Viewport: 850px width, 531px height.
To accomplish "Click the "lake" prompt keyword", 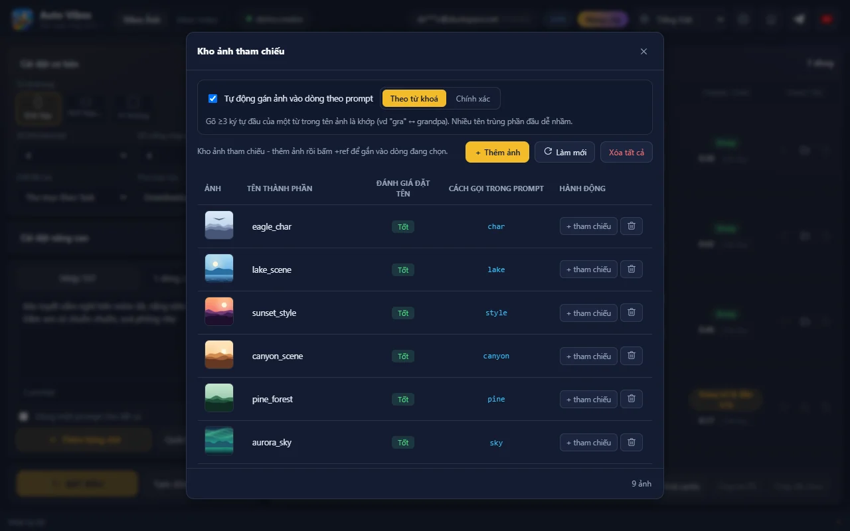I will point(496,269).
